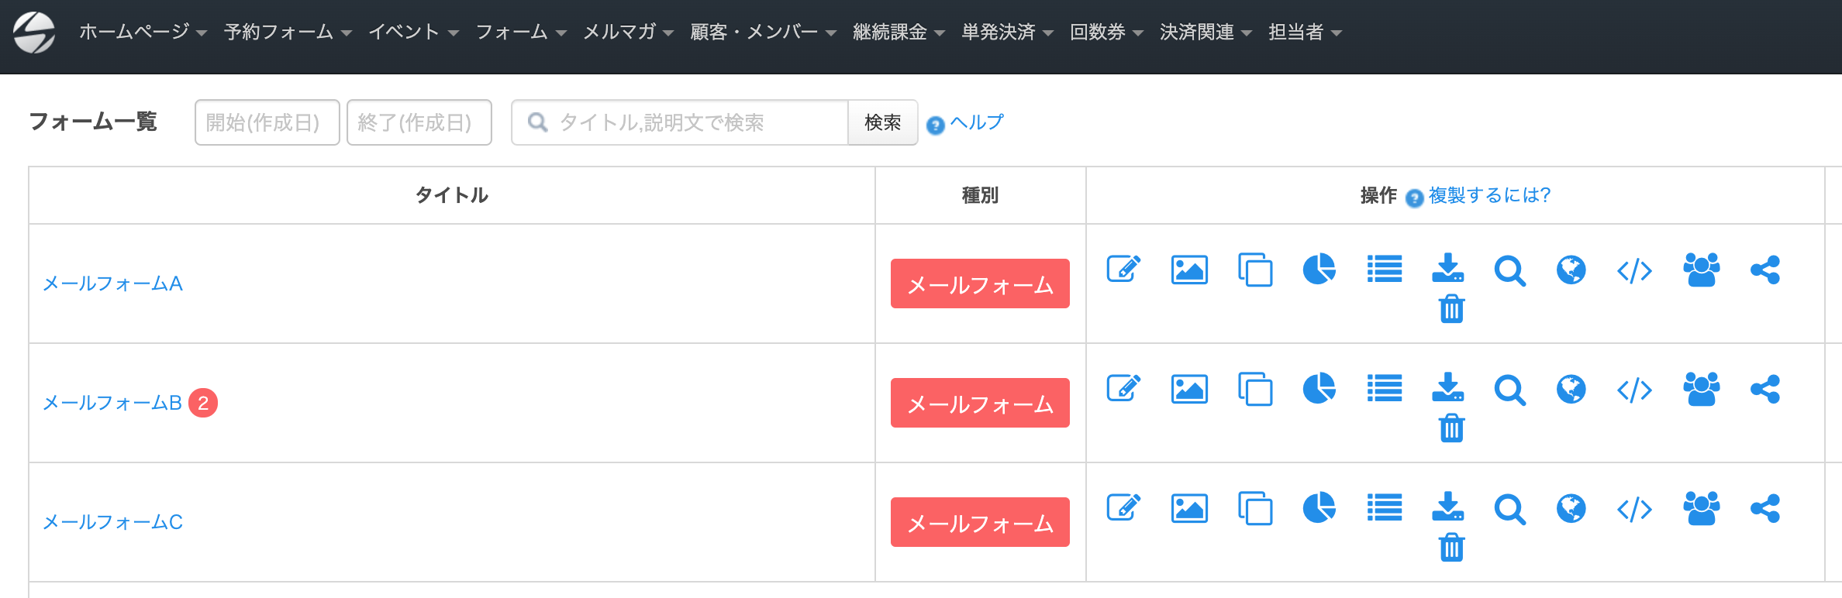Click download icon for メールフォームC
The width and height of the screenshot is (1842, 598).
(1447, 507)
